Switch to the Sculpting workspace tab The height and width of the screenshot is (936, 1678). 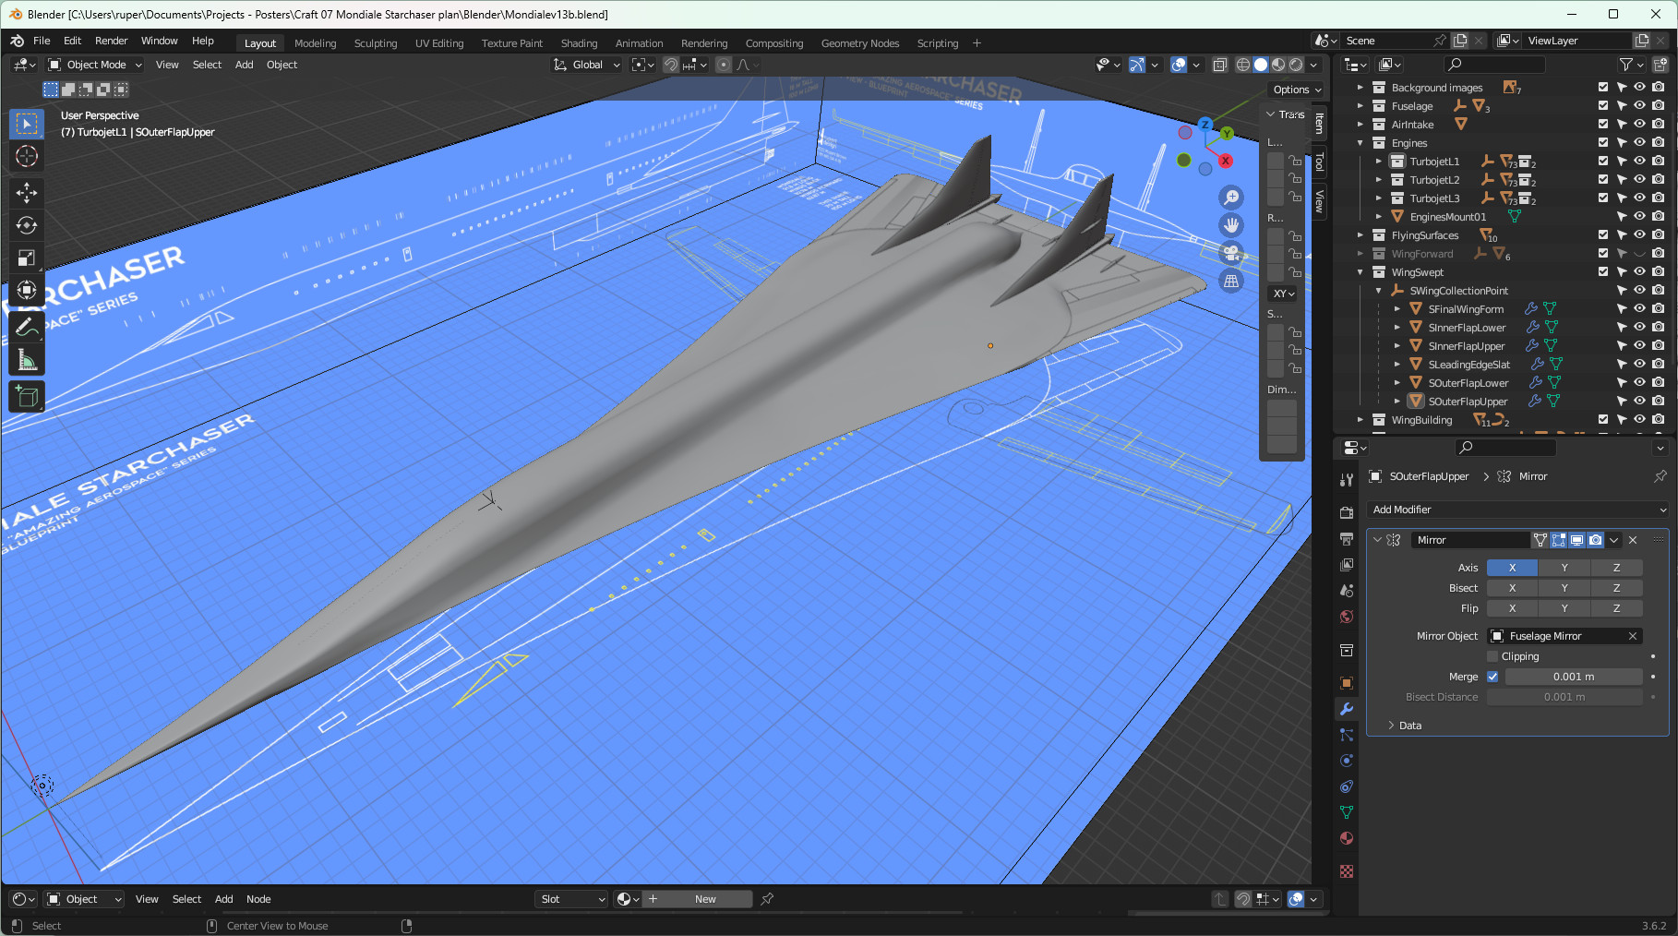coord(376,43)
